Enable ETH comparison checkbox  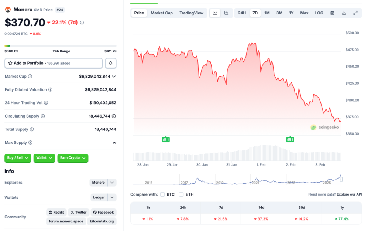point(181,194)
